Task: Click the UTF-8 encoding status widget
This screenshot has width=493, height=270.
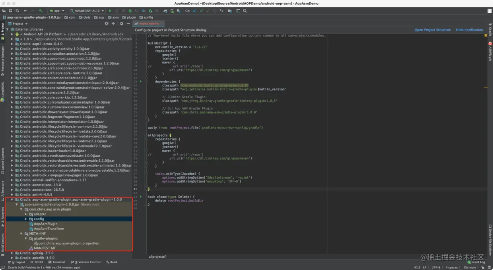Action: tap(437, 268)
